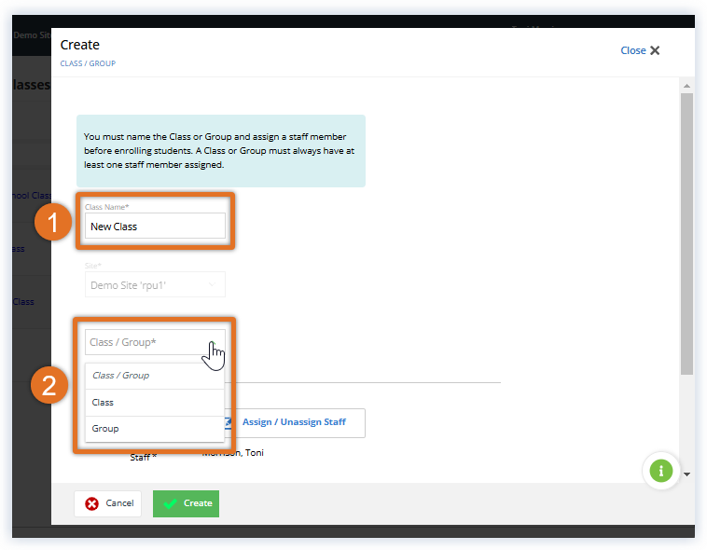Open the Class / Group combo box
This screenshot has height=550, width=707.
click(x=155, y=342)
